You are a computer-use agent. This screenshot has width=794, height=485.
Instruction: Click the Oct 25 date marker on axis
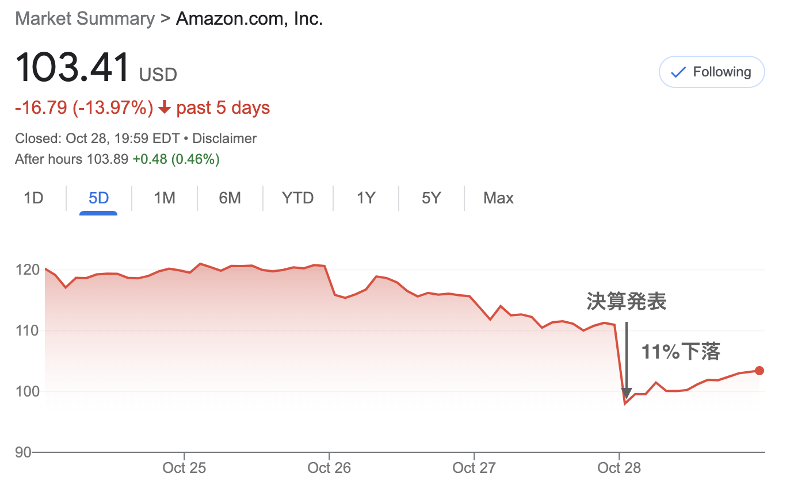pyautogui.click(x=184, y=468)
